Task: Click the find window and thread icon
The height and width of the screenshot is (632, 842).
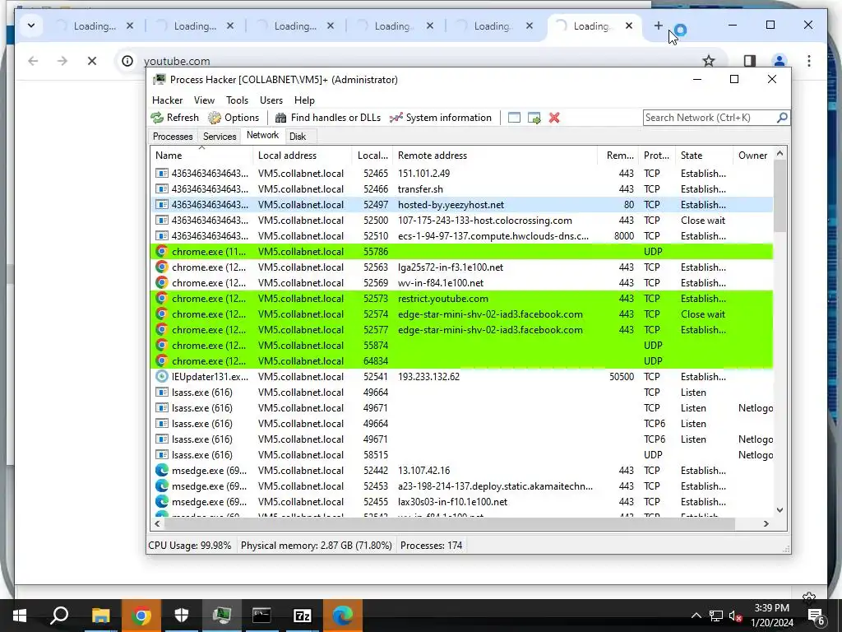Action: coord(534,118)
